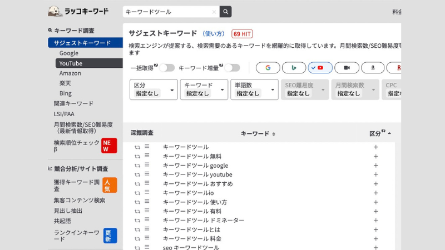The image size is (445, 250).
Task: Click retweet icon for キーワードツール google
Action: 137,166
